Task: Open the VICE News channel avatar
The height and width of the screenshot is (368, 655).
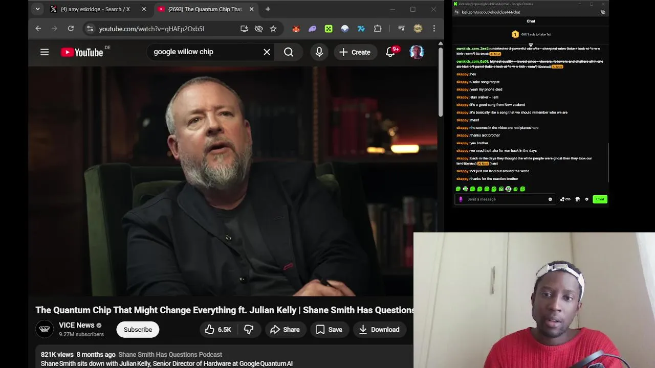Action: [45, 329]
